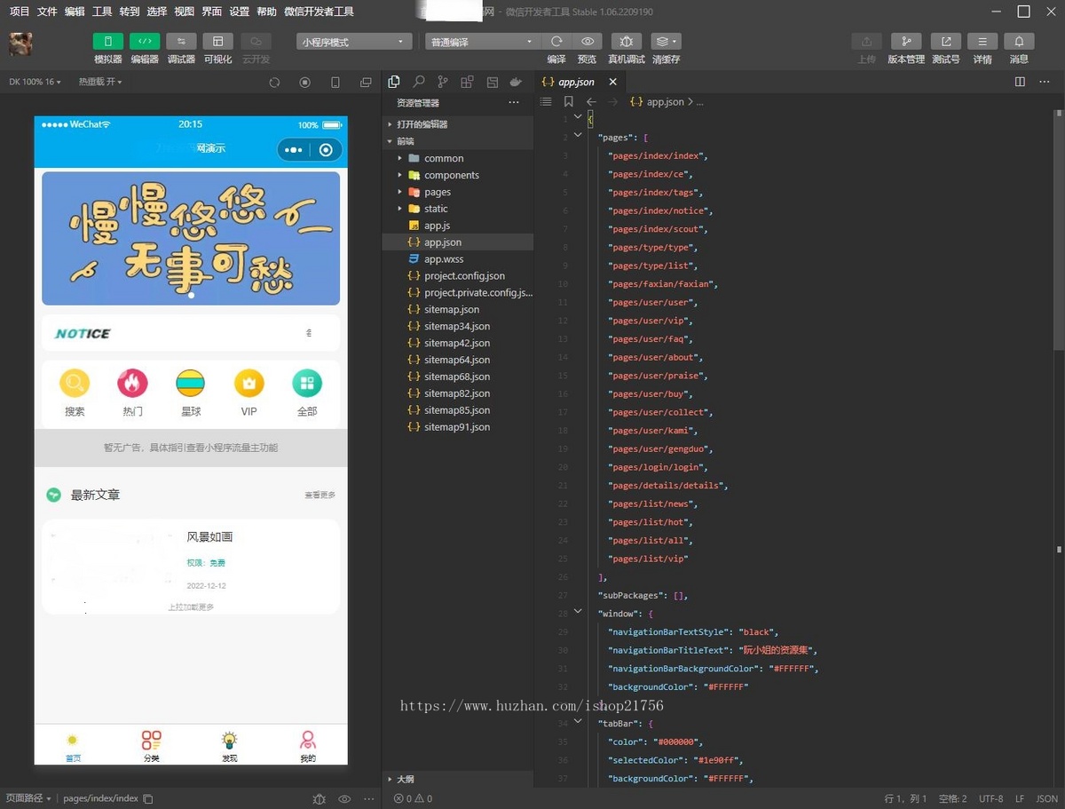Switch to the 分类 tab in simulator
This screenshot has width=1065, height=809.
[x=151, y=746]
